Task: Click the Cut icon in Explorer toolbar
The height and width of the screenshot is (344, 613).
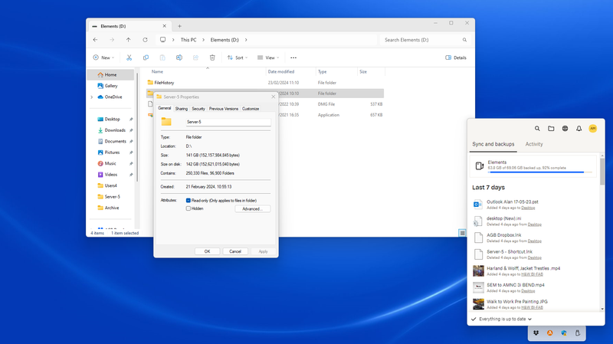Action: coord(129,57)
